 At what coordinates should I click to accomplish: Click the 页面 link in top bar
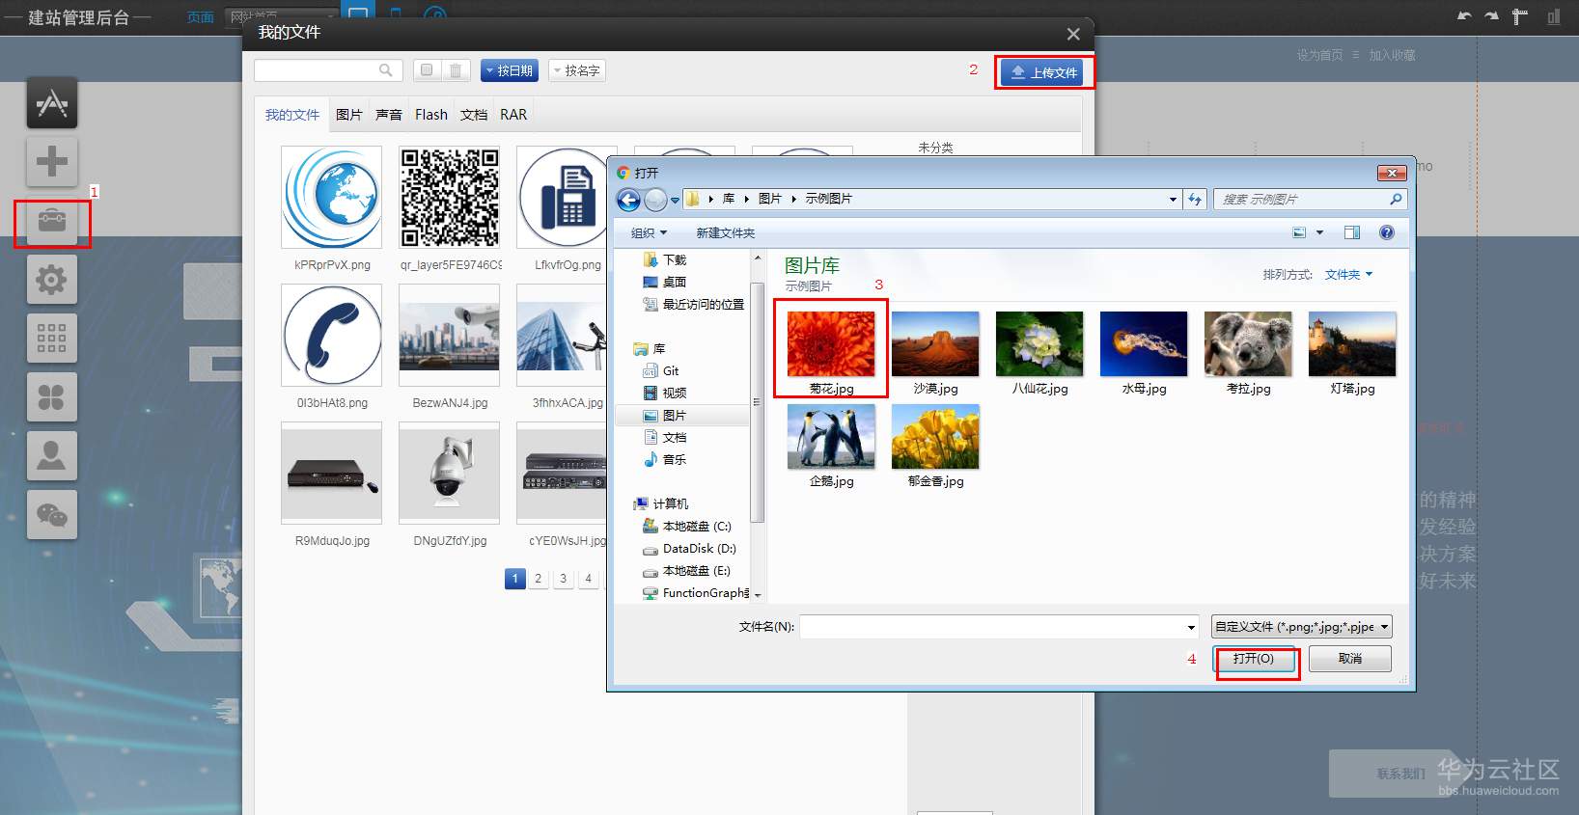[x=201, y=17]
